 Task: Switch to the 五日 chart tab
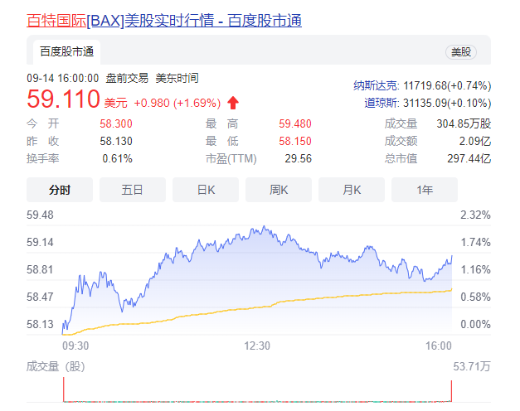[x=133, y=190]
